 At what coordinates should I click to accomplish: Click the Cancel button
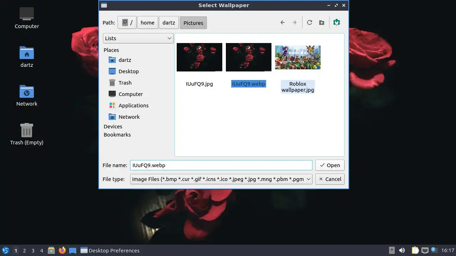pyautogui.click(x=330, y=179)
